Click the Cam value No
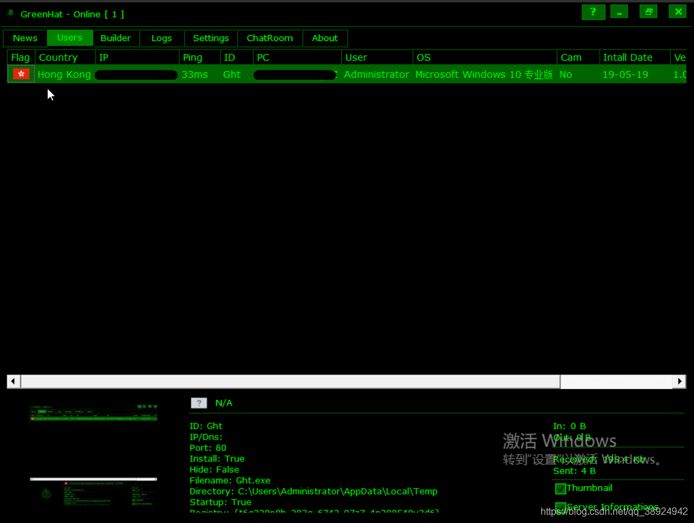The height and width of the screenshot is (523, 694). 565,74
